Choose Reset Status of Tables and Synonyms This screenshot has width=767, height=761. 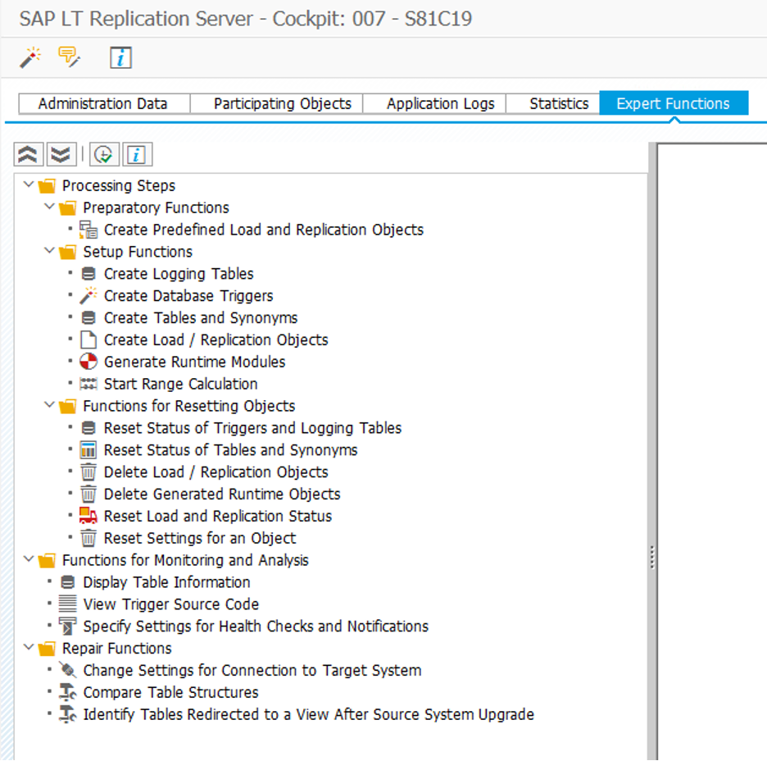click(230, 449)
